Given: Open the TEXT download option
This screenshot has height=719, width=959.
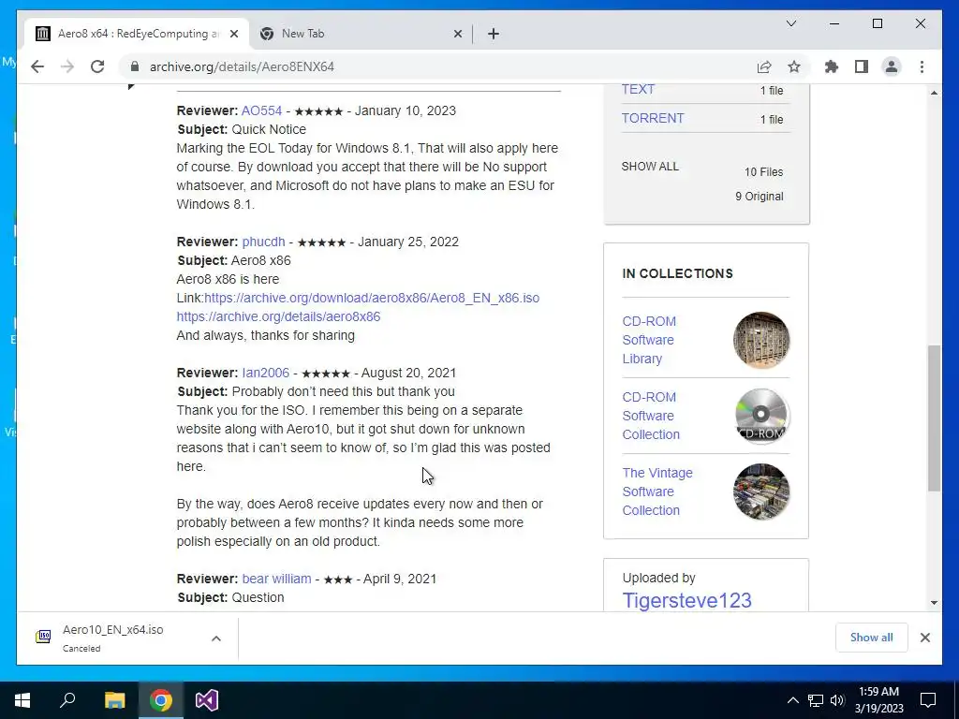Looking at the screenshot, I should click(638, 89).
